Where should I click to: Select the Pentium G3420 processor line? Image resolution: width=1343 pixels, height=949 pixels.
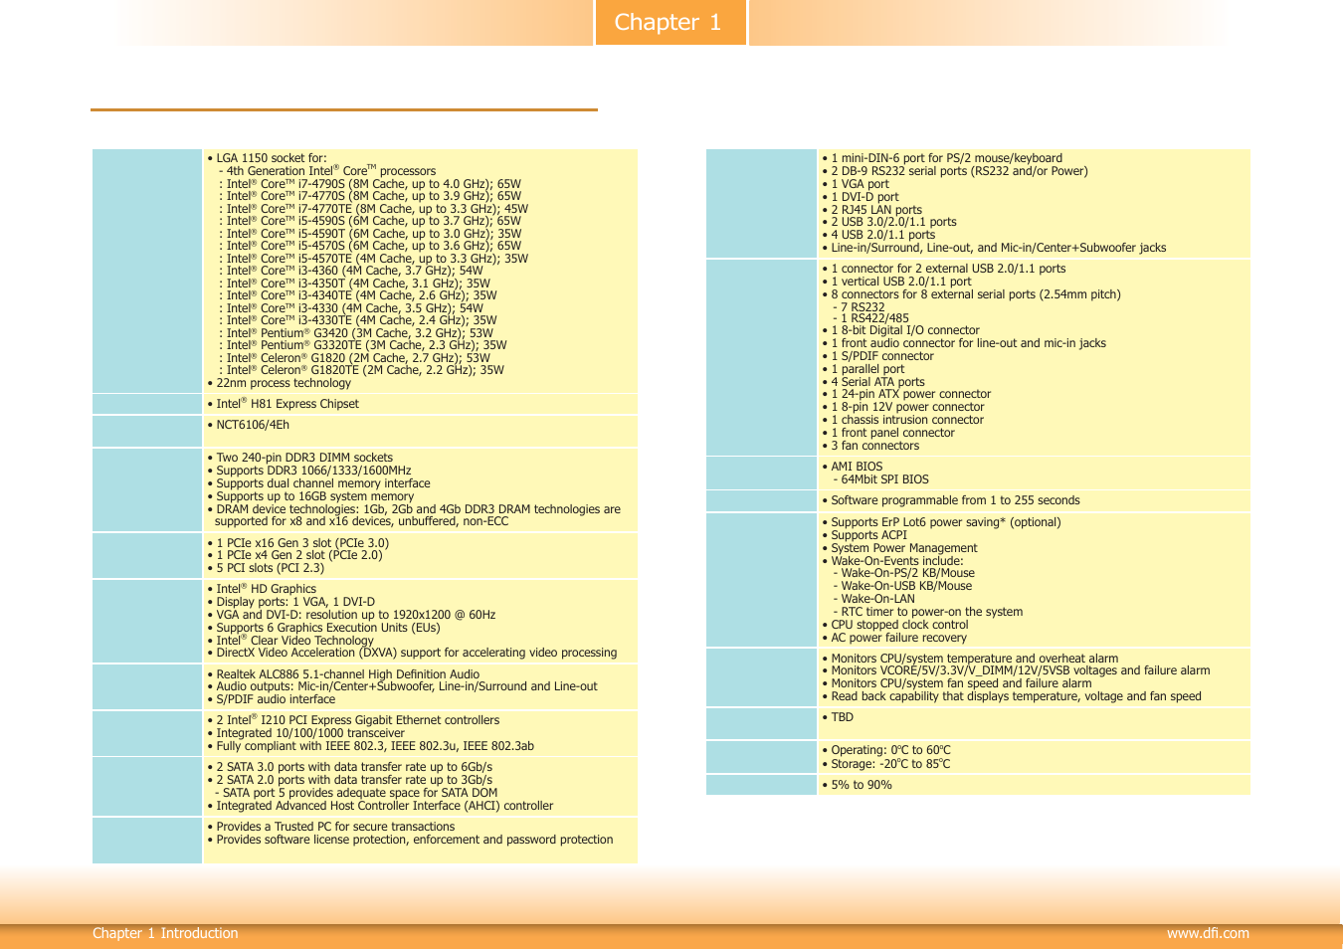coord(356,333)
